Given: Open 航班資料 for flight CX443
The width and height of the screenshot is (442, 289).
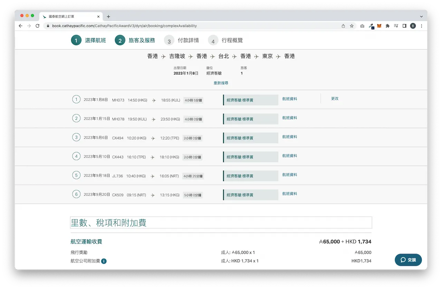Looking at the screenshot, I should [x=290, y=156].
